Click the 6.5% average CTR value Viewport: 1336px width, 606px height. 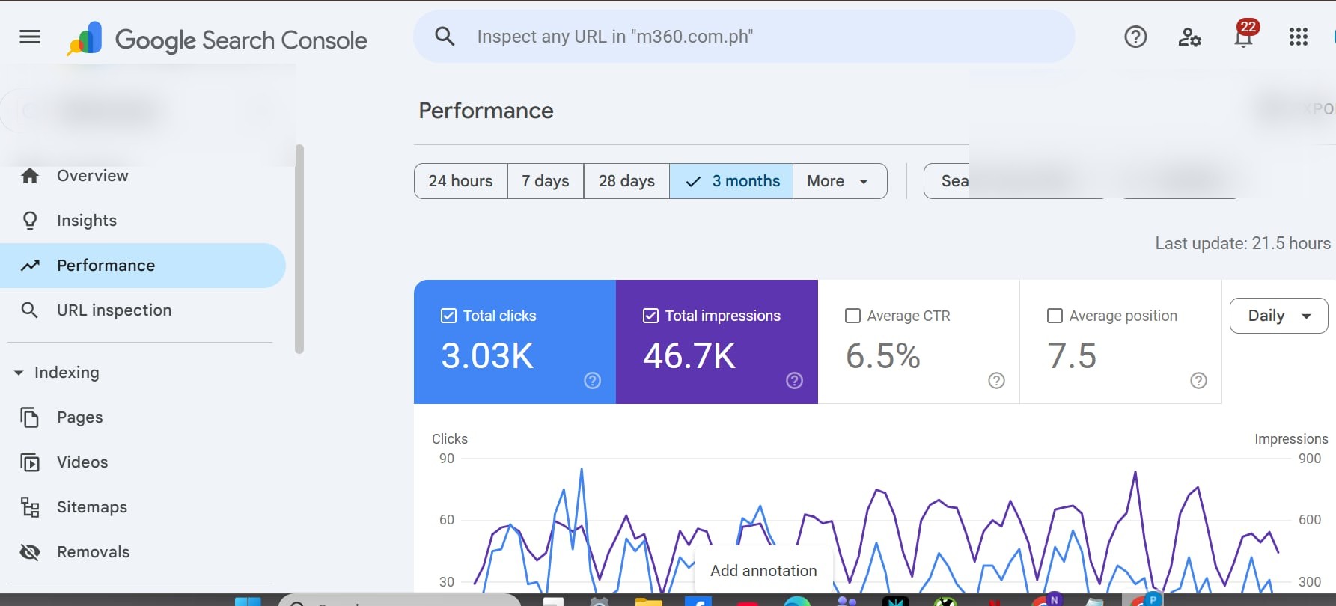point(883,355)
